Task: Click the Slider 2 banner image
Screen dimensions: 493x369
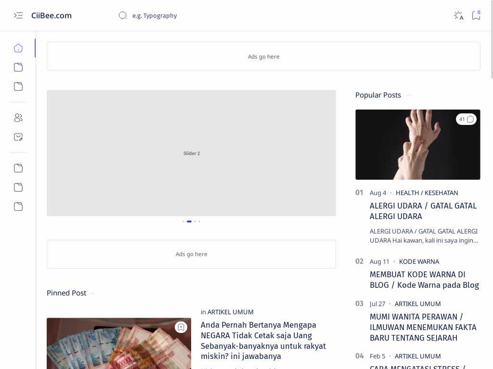Action: pos(191,153)
